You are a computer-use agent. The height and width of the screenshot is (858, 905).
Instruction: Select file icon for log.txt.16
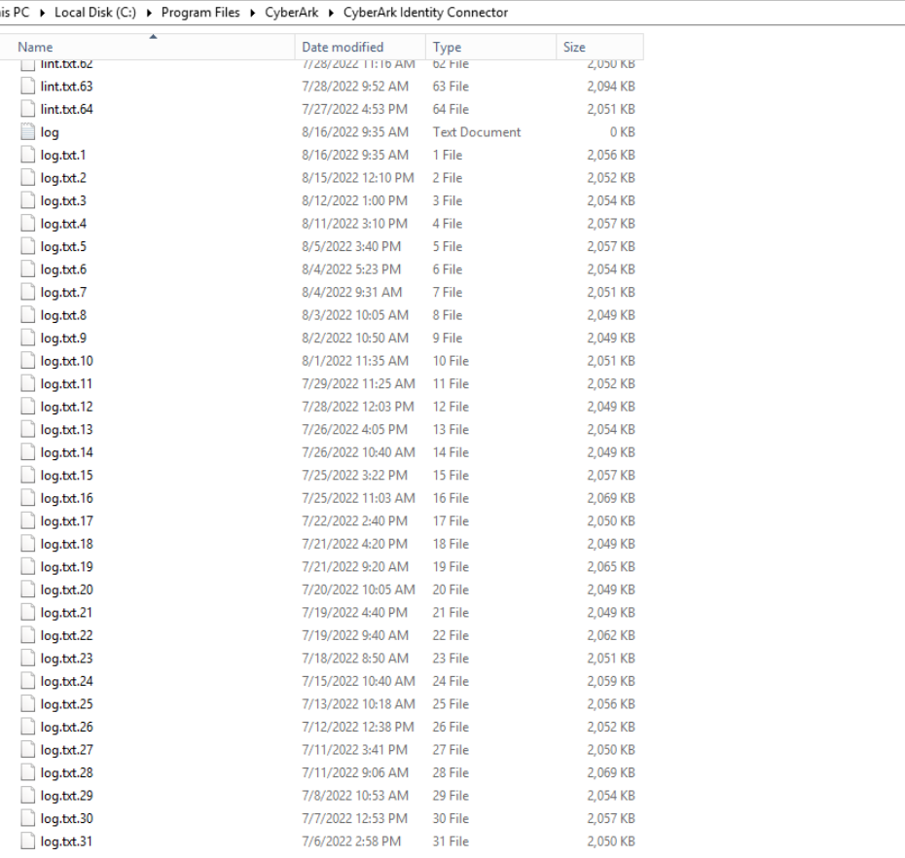point(28,498)
